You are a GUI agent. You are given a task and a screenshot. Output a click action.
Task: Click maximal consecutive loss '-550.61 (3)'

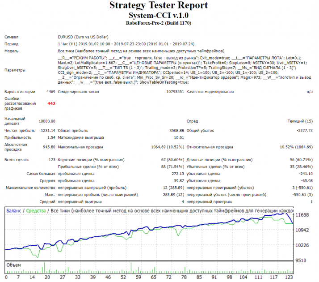(302, 195)
